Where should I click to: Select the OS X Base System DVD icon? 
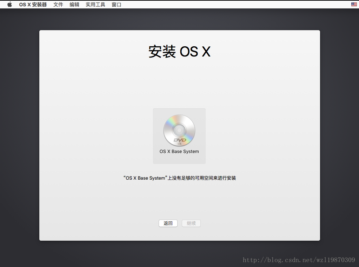(x=179, y=130)
